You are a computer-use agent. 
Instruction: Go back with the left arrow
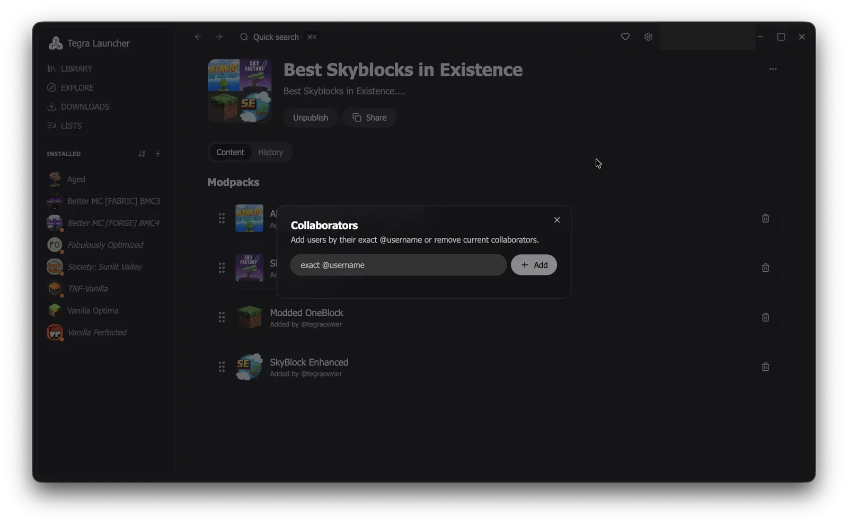coord(198,37)
